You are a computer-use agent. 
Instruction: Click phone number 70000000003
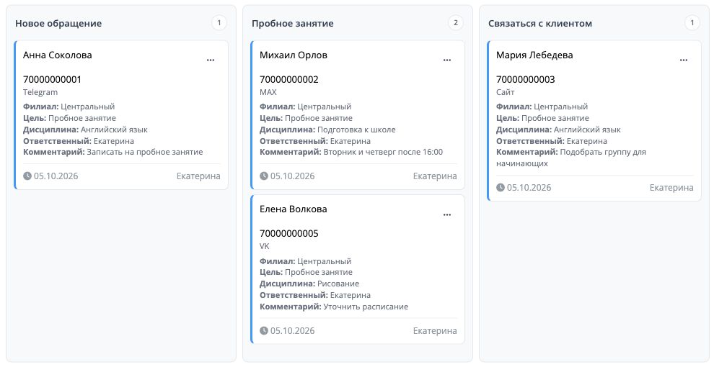point(526,79)
